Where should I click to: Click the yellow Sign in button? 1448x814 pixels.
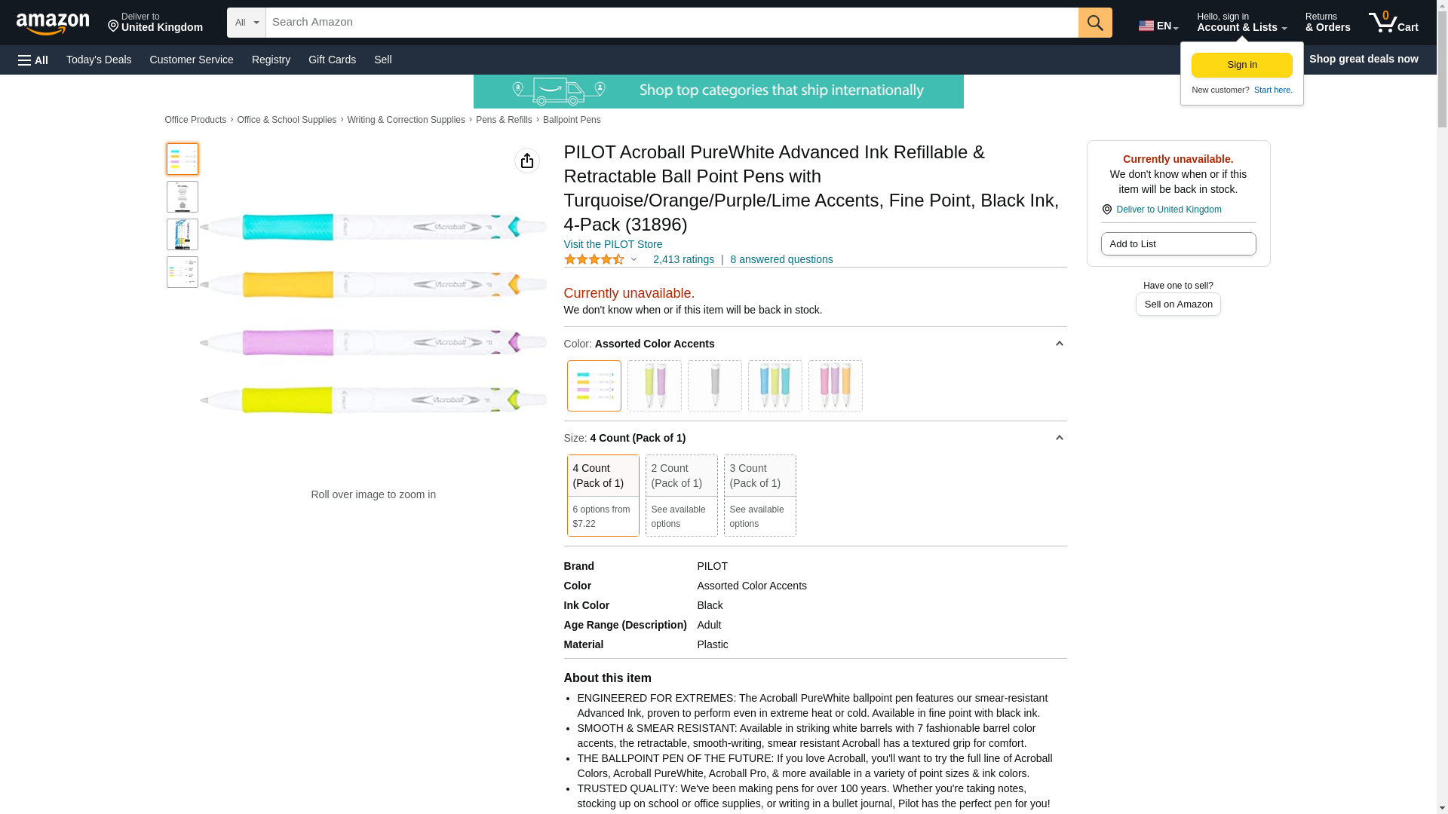1241,65
